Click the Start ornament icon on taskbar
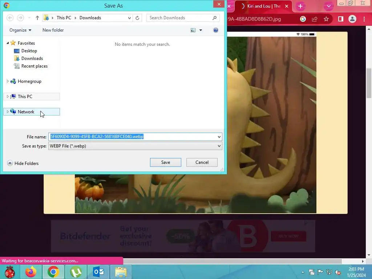 (9, 272)
